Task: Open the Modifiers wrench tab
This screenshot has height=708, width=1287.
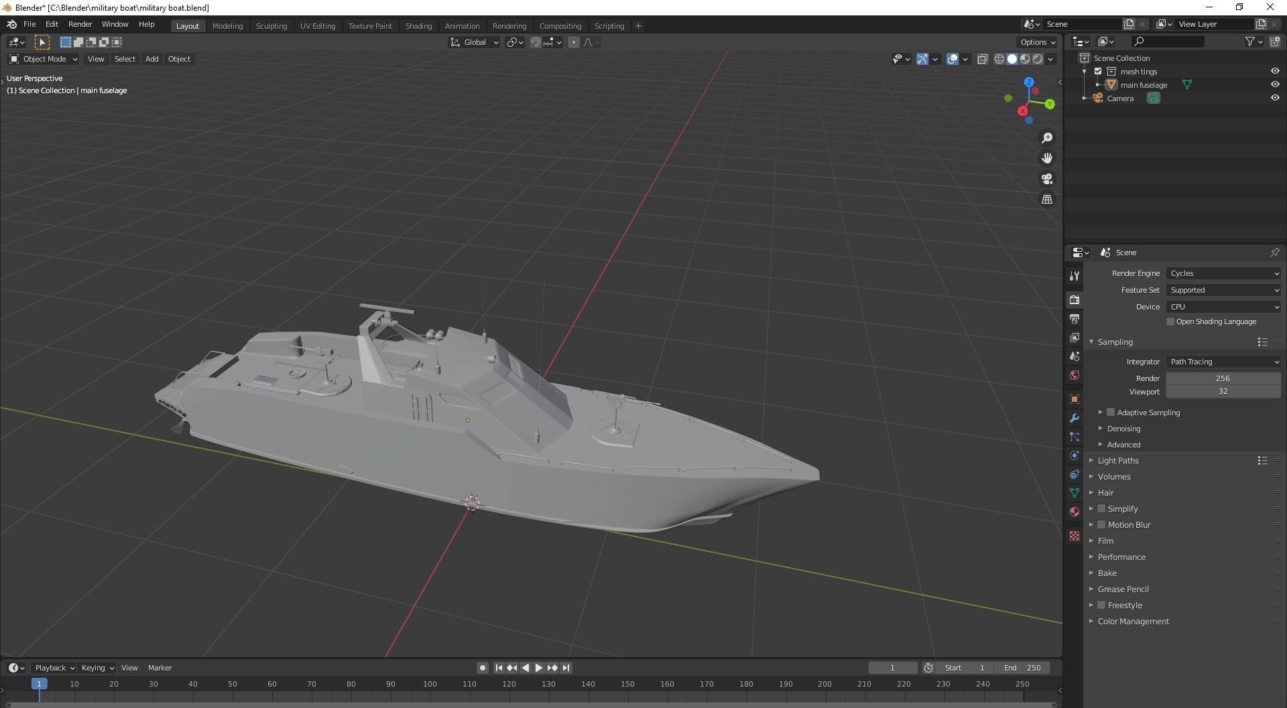Action: tap(1075, 418)
